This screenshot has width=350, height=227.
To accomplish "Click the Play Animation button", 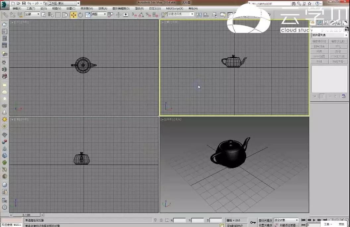I will [314, 220].
